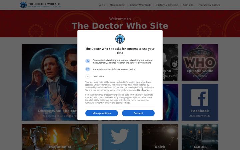Click the 'Welcome to' banner text
The width and height of the screenshot is (240, 150).
pyautogui.click(x=120, y=19)
